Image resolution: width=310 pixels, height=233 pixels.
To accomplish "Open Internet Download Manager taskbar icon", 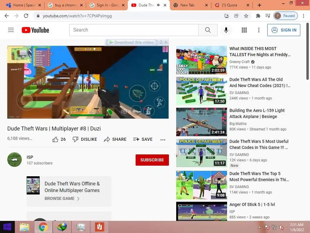I will tap(62, 227).
